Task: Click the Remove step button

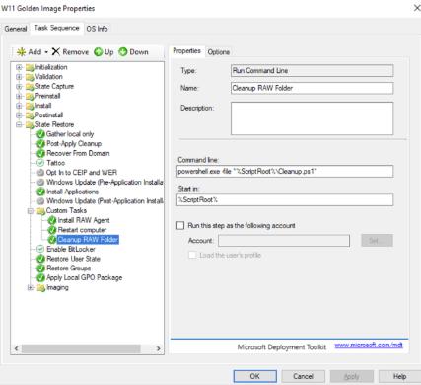Action: pos(70,52)
